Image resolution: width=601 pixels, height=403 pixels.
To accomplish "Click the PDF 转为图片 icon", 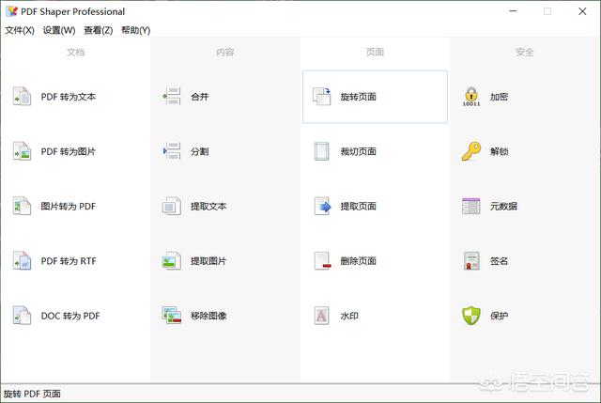I will click(x=22, y=151).
